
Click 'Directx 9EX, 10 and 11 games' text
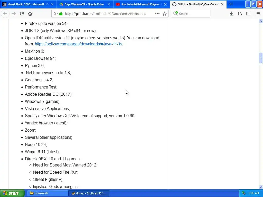tap(53, 159)
